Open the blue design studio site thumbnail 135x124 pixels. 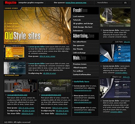click(x=115, y=53)
